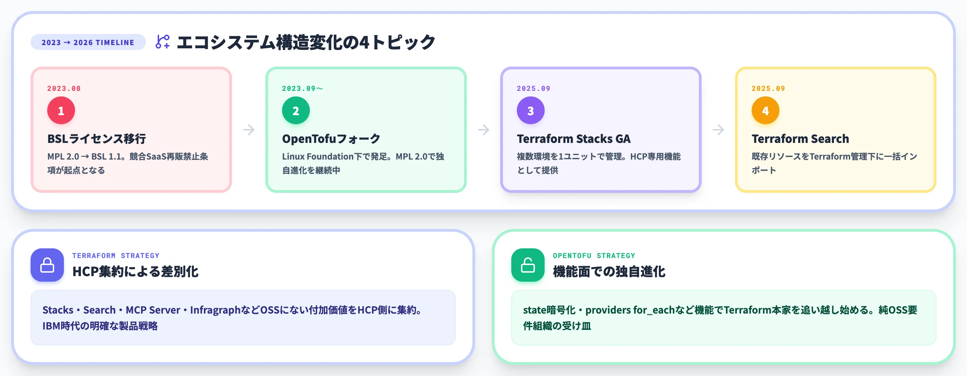Click the closed lock icon for Terraform Strategy
The width and height of the screenshot is (967, 376).
(47, 265)
